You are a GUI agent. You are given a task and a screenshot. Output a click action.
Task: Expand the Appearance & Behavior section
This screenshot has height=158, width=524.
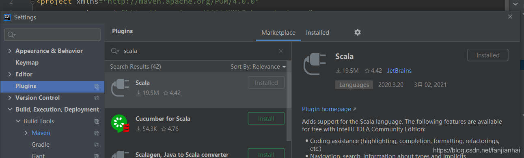10,51
